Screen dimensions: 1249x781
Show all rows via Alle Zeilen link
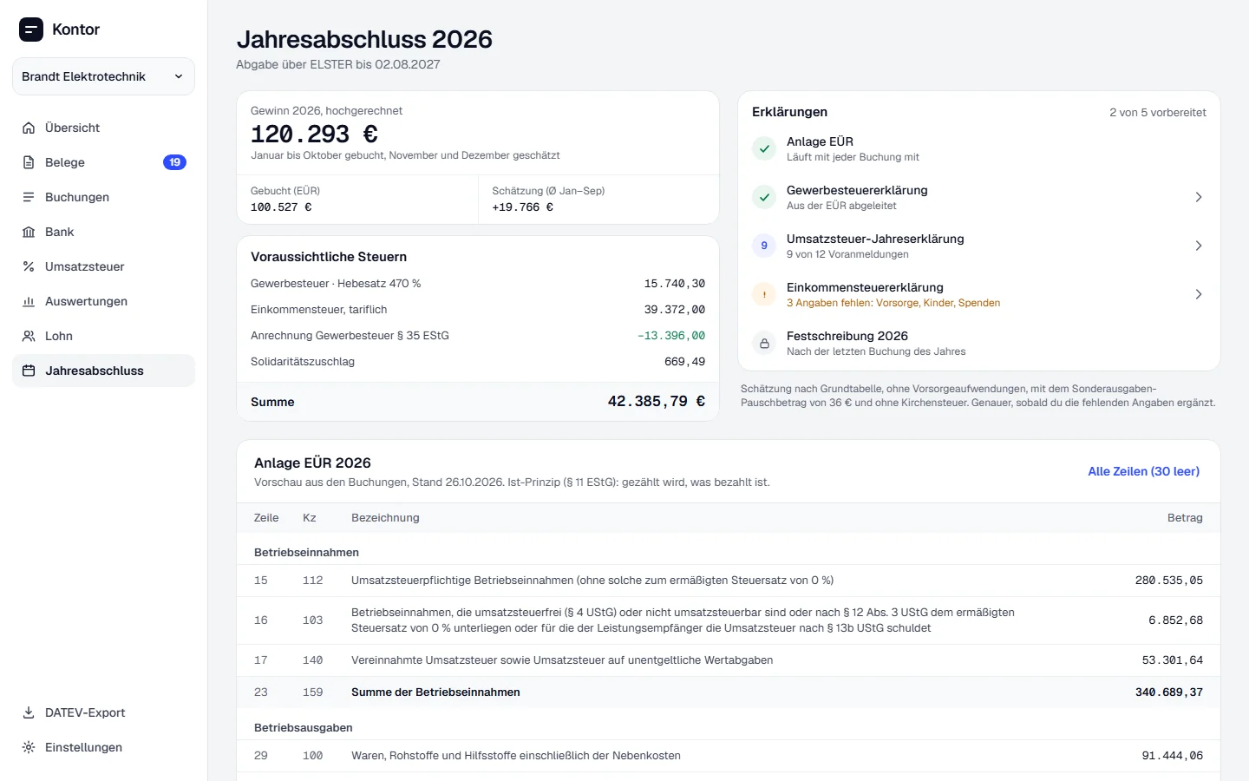pos(1143,471)
